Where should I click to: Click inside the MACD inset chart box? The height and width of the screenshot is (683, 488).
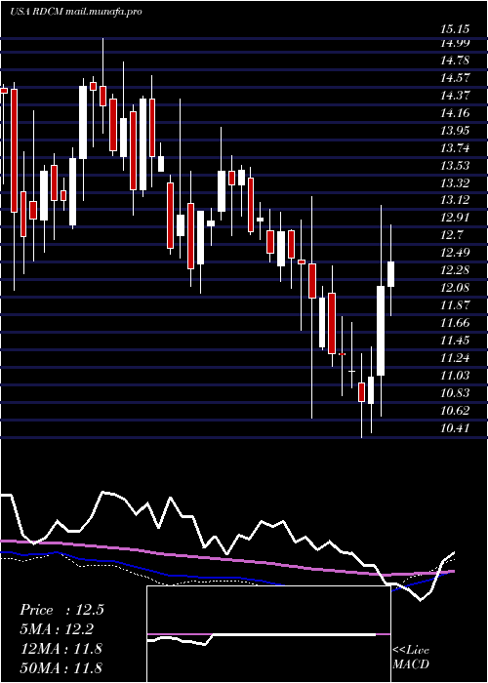pos(268,634)
